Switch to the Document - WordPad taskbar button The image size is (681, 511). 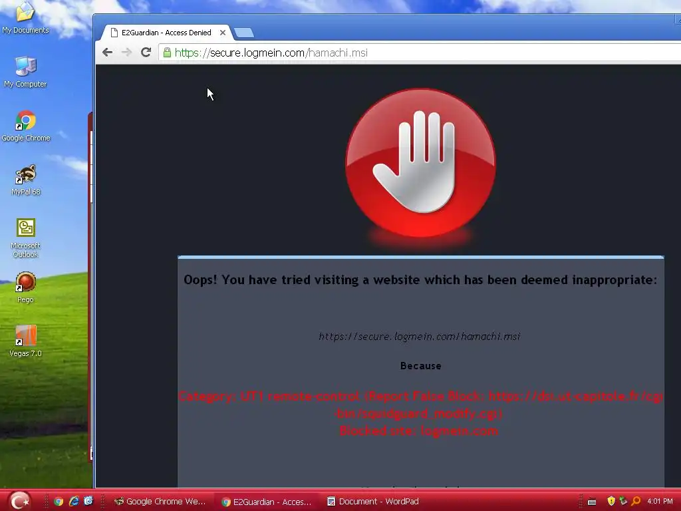tap(374, 502)
